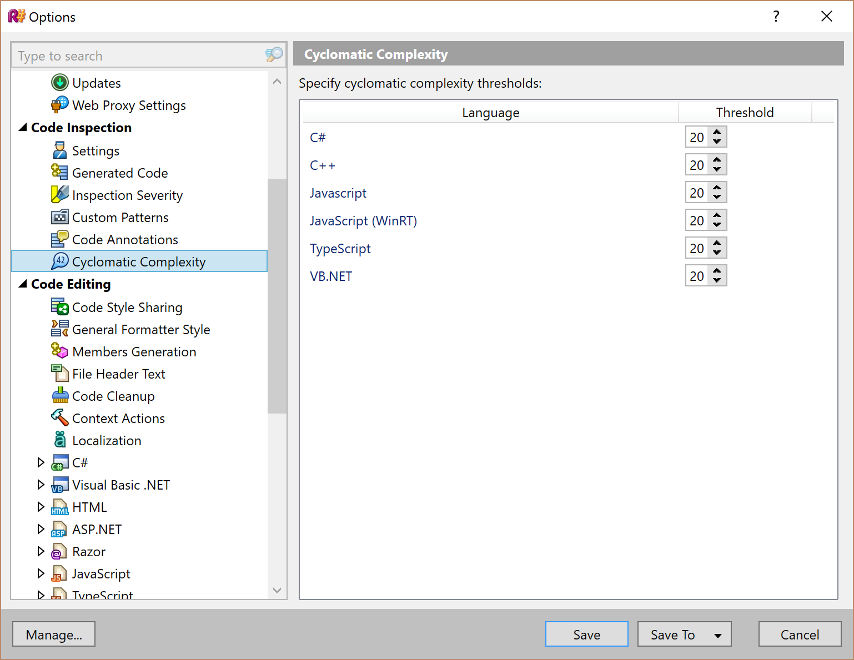This screenshot has height=660, width=854.
Task: Click the C# threshold number field
Action: pyautogui.click(x=697, y=137)
